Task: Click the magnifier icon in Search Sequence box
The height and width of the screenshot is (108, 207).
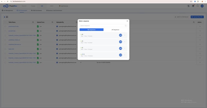Action: click(126, 26)
